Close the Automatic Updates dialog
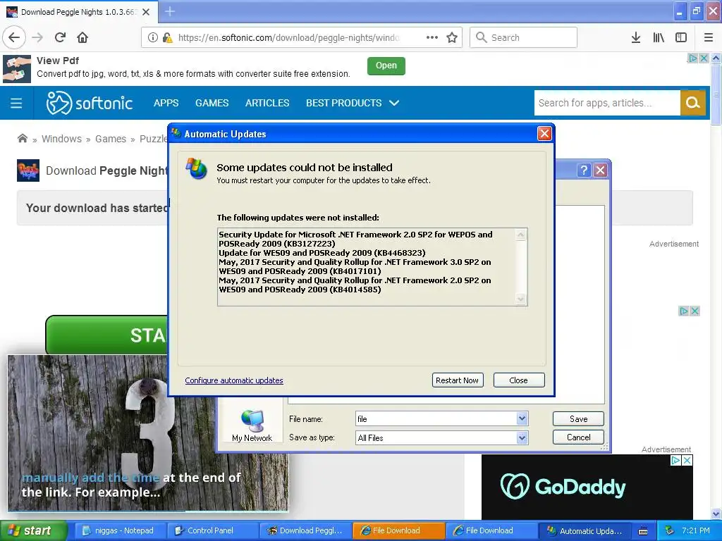The image size is (722, 541). 544,134
